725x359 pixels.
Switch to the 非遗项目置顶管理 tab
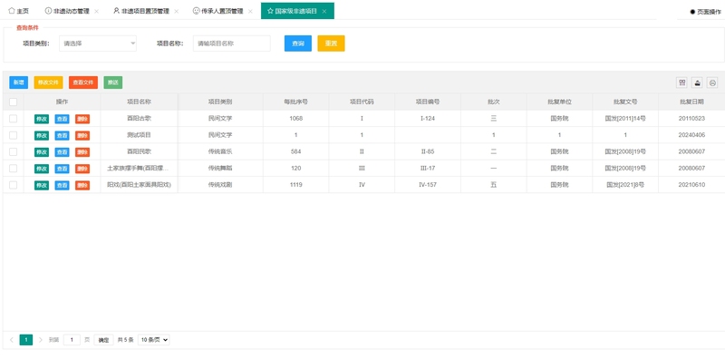pos(141,11)
